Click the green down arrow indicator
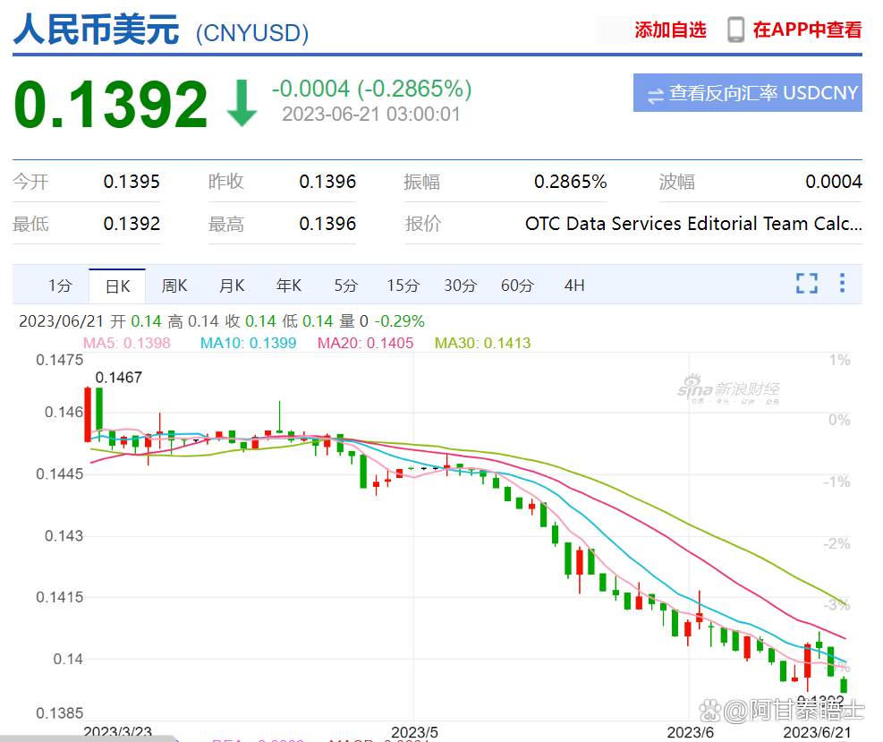This screenshot has width=883, height=742. [x=242, y=103]
